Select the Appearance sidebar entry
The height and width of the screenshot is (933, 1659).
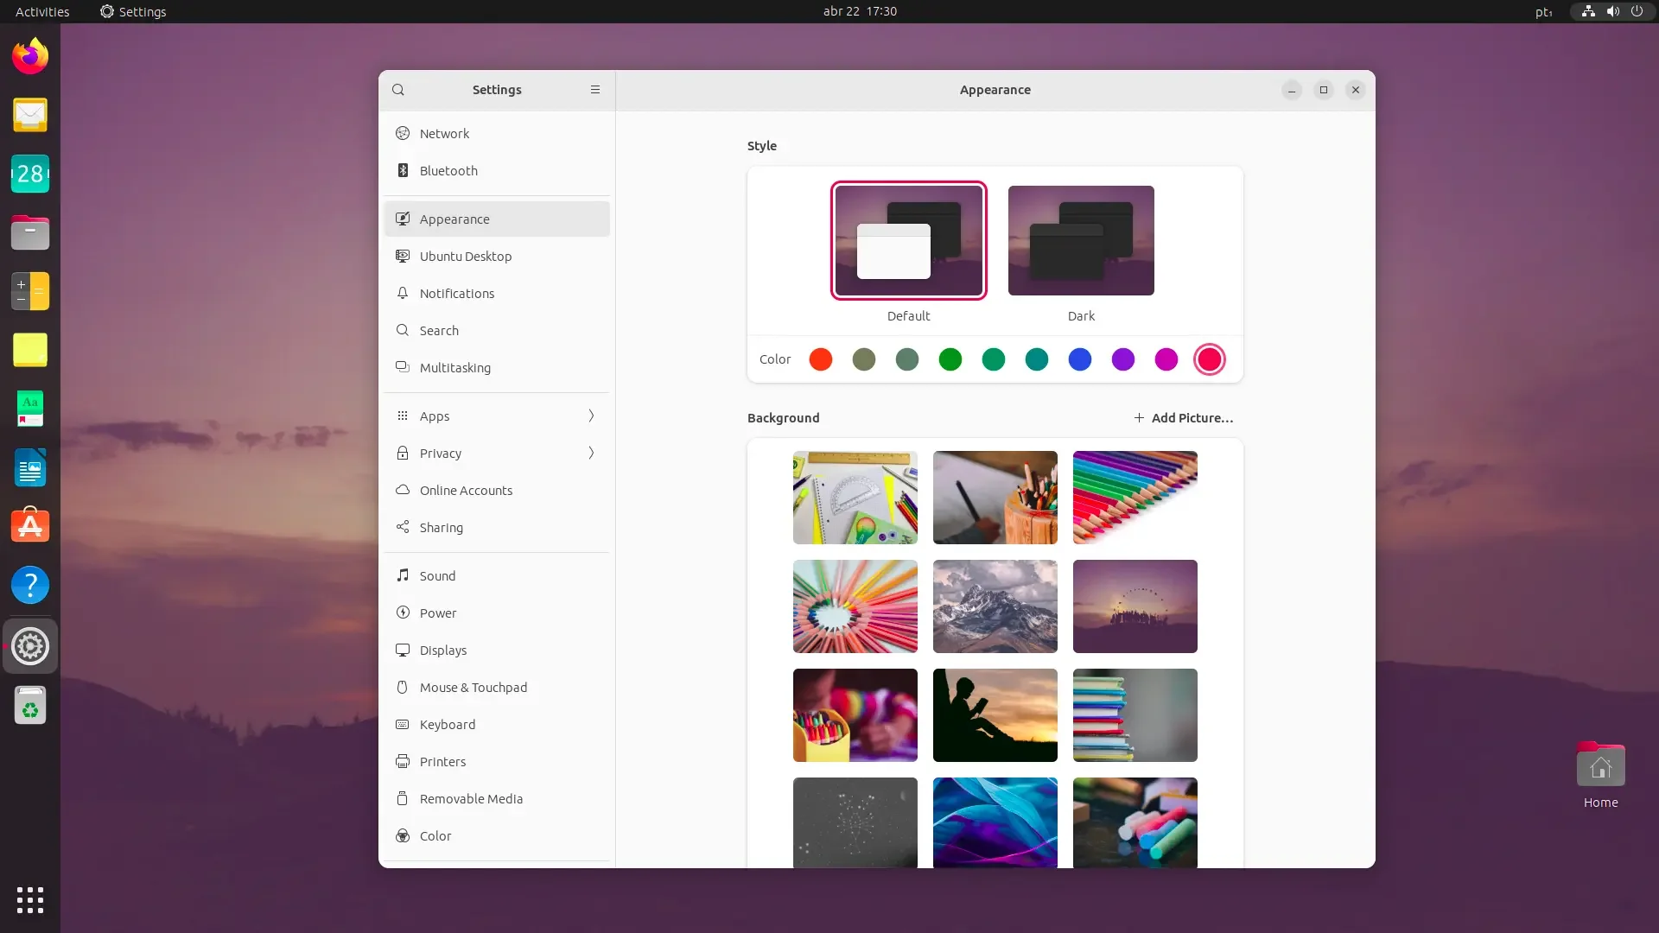point(497,219)
